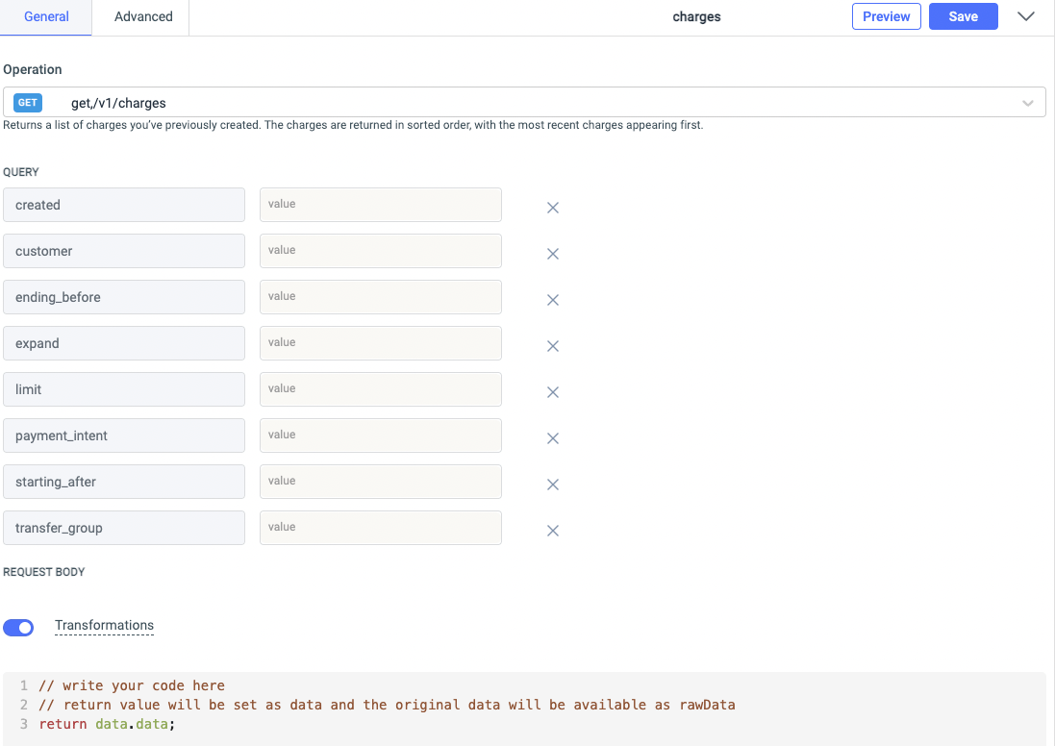Switch to the Advanced tab
Screen dimensions: 1055x746
(x=141, y=16)
